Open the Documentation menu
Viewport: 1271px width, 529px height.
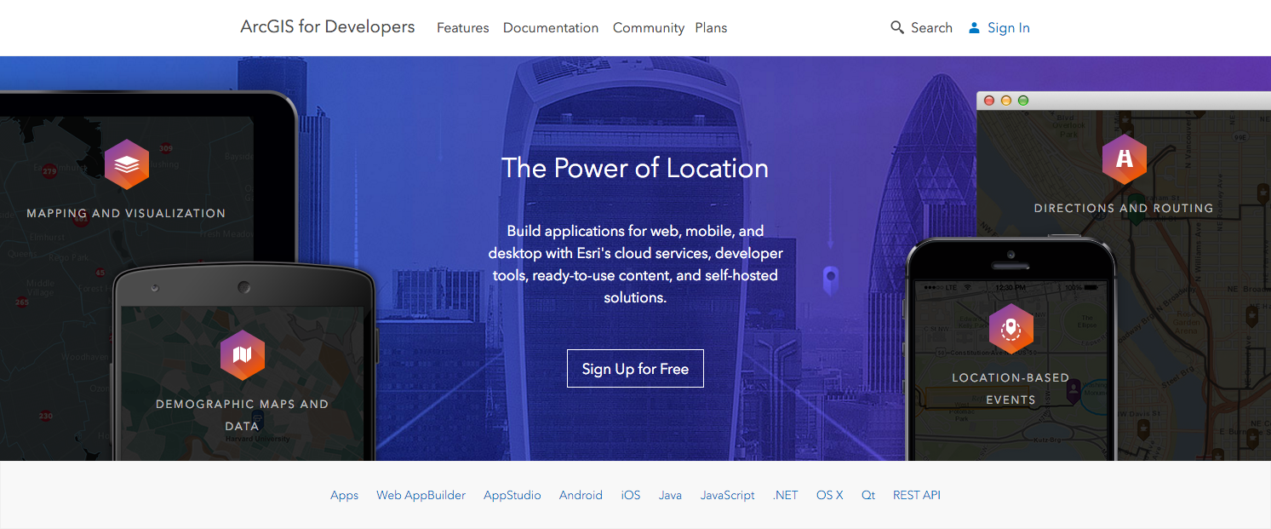[551, 28]
